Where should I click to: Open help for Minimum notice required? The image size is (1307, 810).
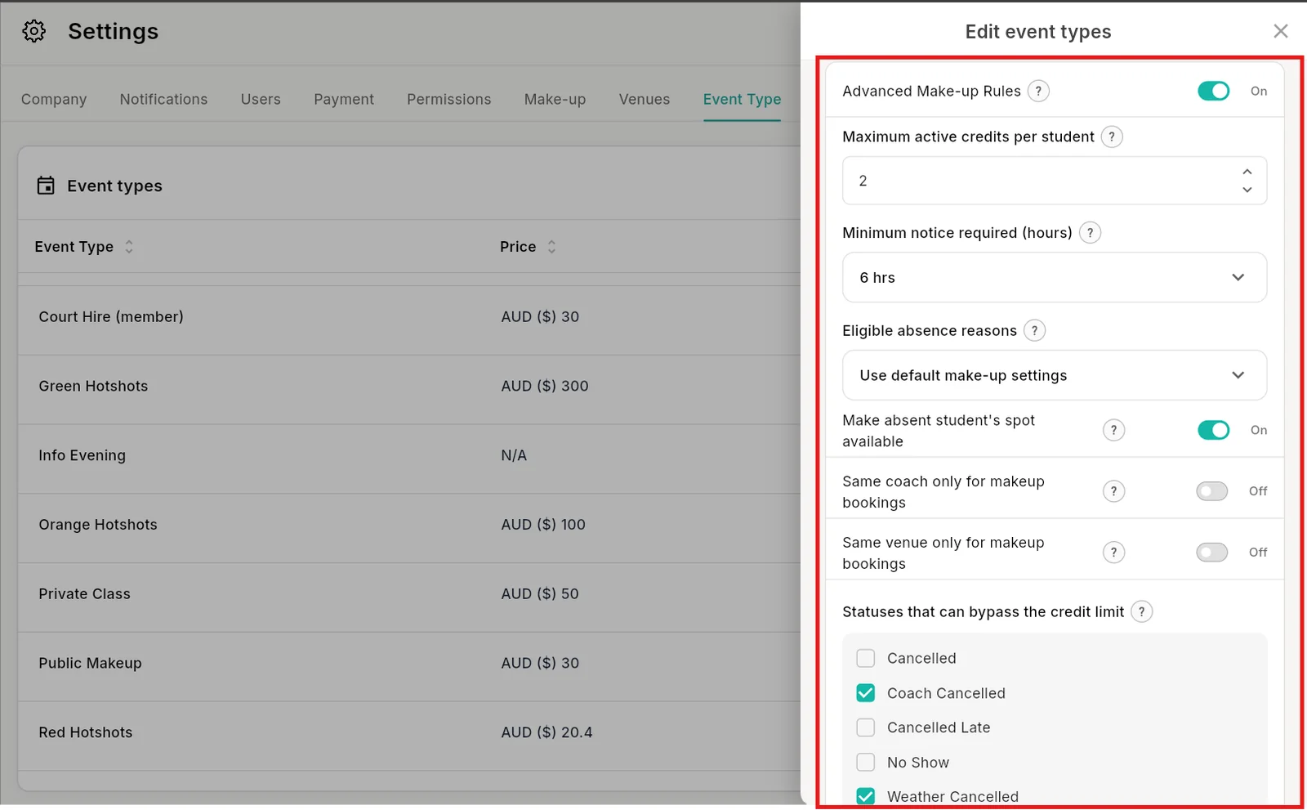pyautogui.click(x=1090, y=233)
